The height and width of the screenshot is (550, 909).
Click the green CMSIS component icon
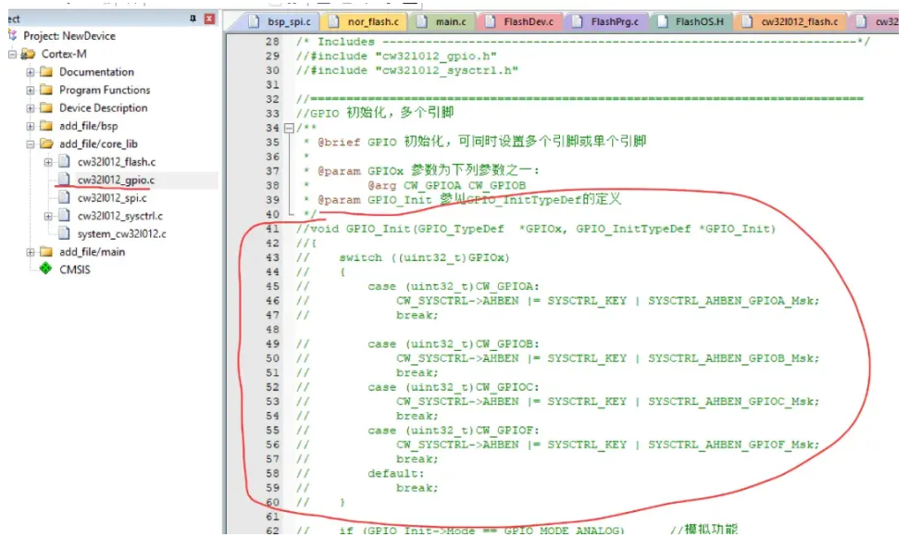click(x=45, y=269)
